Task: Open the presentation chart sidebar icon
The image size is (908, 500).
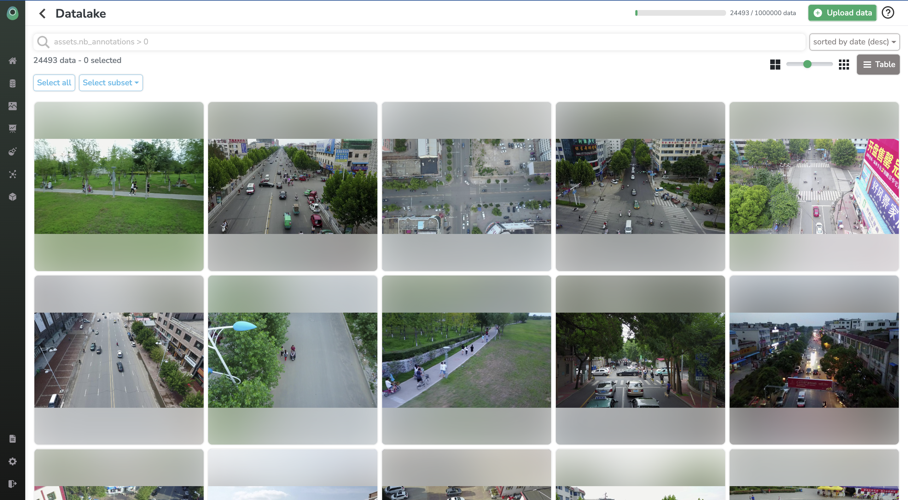Action: [x=12, y=129]
